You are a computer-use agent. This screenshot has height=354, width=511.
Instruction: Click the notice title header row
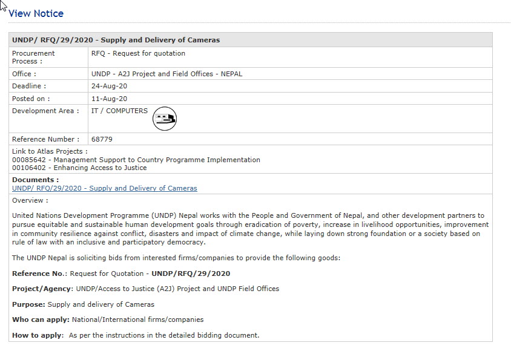(x=116, y=40)
